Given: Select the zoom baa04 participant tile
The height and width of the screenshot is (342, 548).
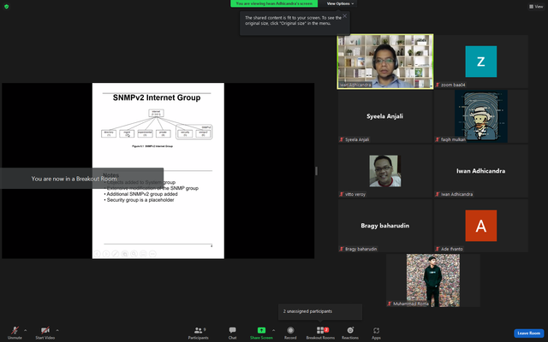Looking at the screenshot, I should pyautogui.click(x=481, y=62).
